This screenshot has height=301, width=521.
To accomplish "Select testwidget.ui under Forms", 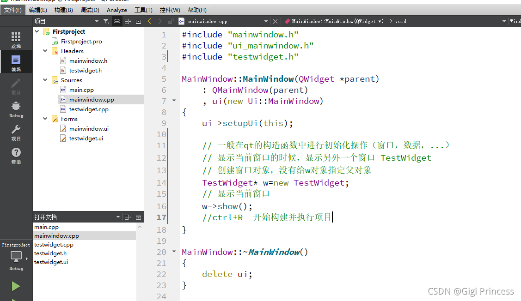I will 86,138.
